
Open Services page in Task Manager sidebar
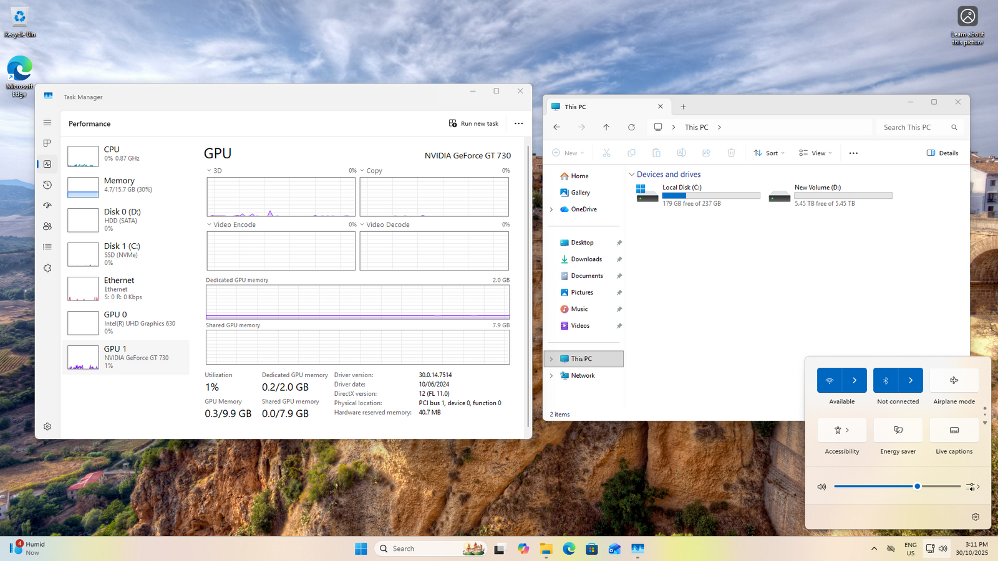[x=47, y=268]
